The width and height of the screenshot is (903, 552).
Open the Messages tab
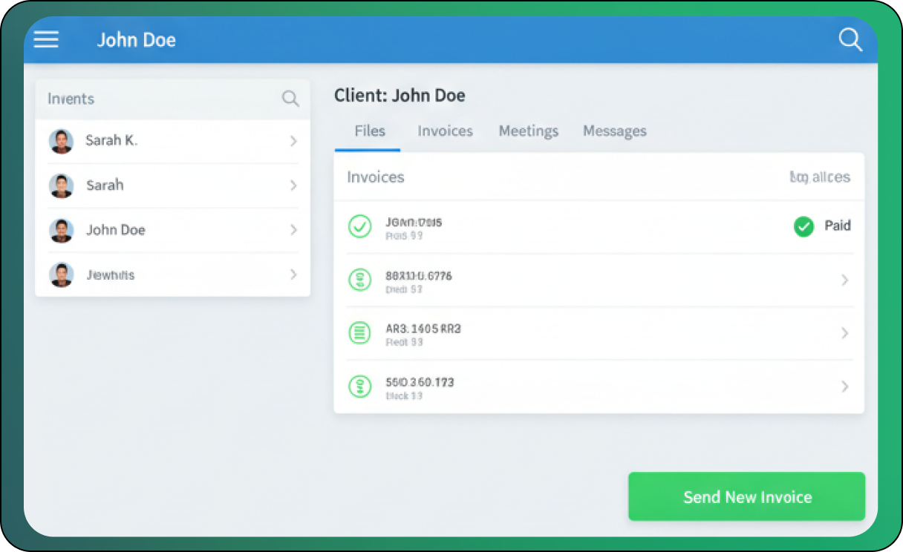(614, 131)
